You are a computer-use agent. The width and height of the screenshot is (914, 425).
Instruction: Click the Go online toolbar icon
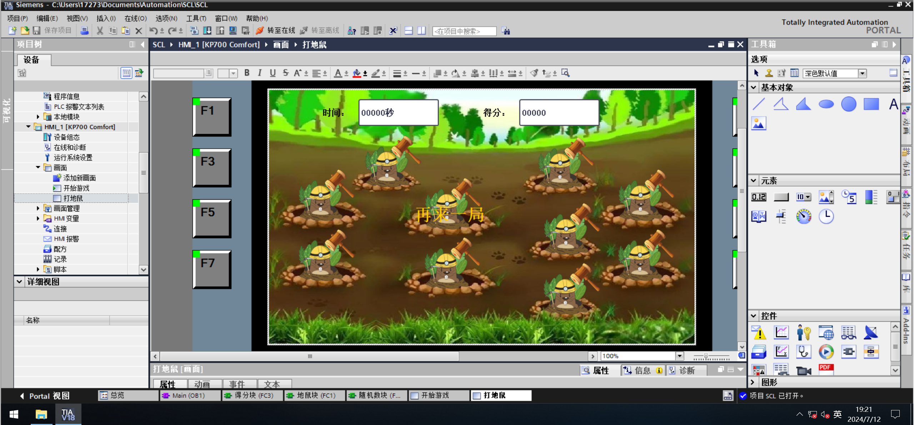(x=260, y=31)
